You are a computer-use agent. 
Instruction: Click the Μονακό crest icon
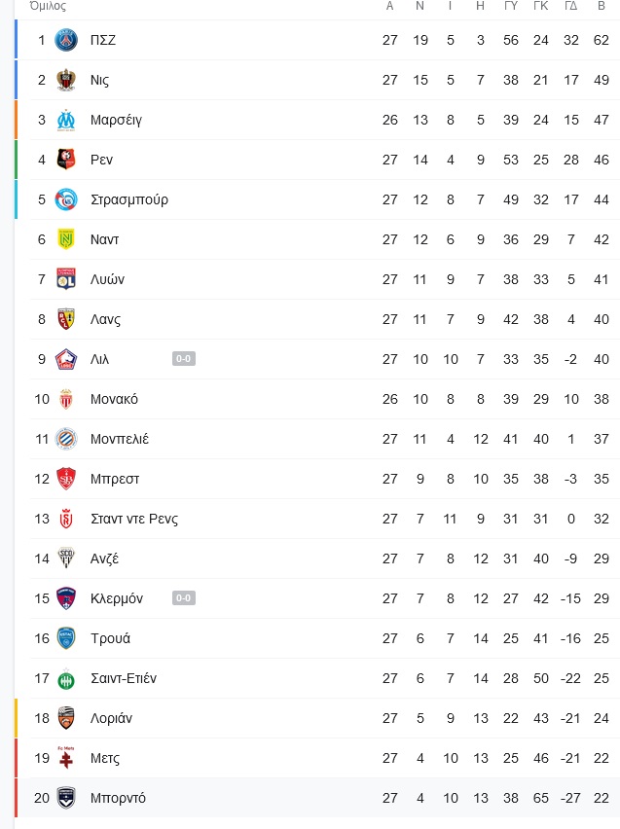pos(66,399)
